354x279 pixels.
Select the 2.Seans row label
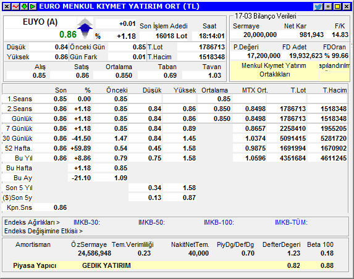point(20,109)
